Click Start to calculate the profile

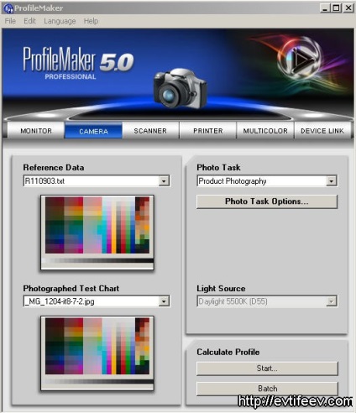[x=267, y=369]
